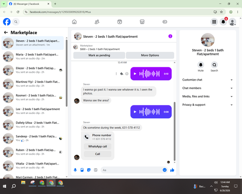Click the More Options button
This screenshot has width=242, height=194.
click(x=150, y=55)
